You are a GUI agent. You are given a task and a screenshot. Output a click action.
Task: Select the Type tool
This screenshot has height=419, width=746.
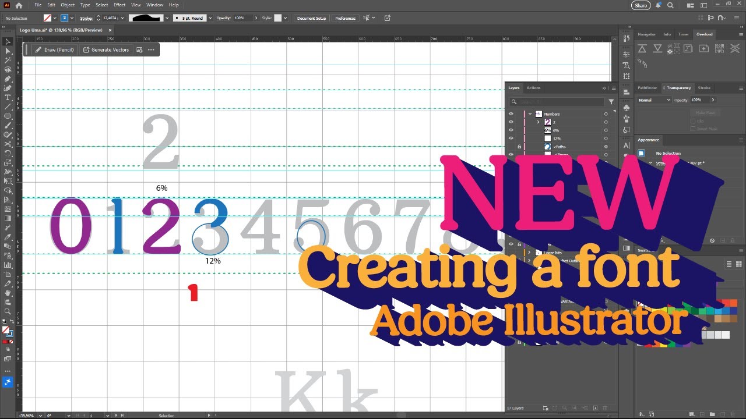(8, 98)
